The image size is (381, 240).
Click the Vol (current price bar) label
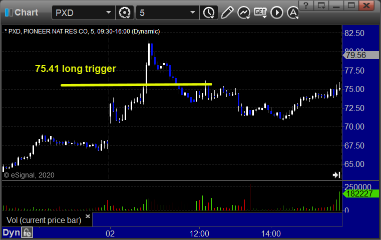click(44, 220)
